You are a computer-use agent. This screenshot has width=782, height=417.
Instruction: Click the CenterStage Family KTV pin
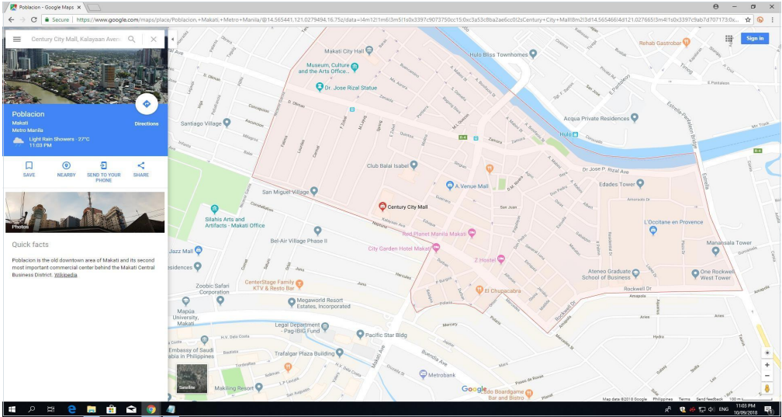(299, 285)
